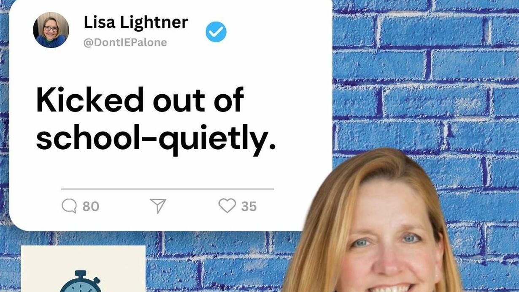
Task: Click the speech bubble comment icon
Action: pos(69,206)
